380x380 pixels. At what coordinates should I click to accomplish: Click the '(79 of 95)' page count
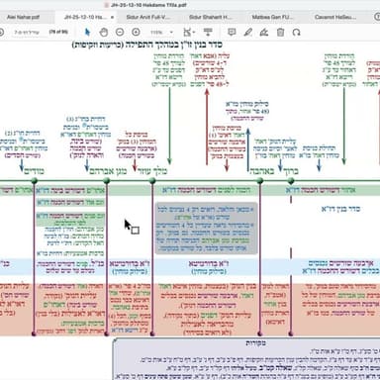tap(58, 32)
